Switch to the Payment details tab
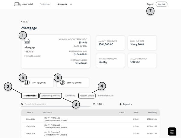The height and width of the screenshot is (138, 181). tap(106, 96)
